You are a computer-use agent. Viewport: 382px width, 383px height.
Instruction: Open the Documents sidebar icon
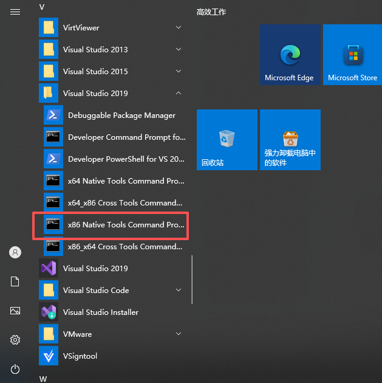(15, 281)
